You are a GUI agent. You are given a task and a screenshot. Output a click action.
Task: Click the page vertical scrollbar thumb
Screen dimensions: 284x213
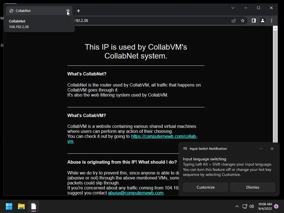tap(275, 87)
